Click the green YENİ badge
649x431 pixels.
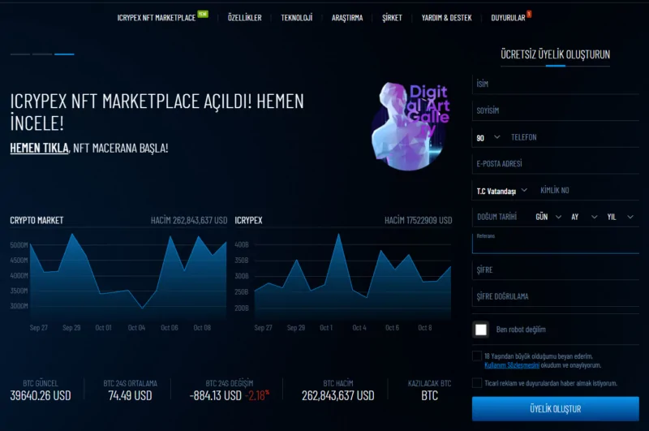point(203,14)
